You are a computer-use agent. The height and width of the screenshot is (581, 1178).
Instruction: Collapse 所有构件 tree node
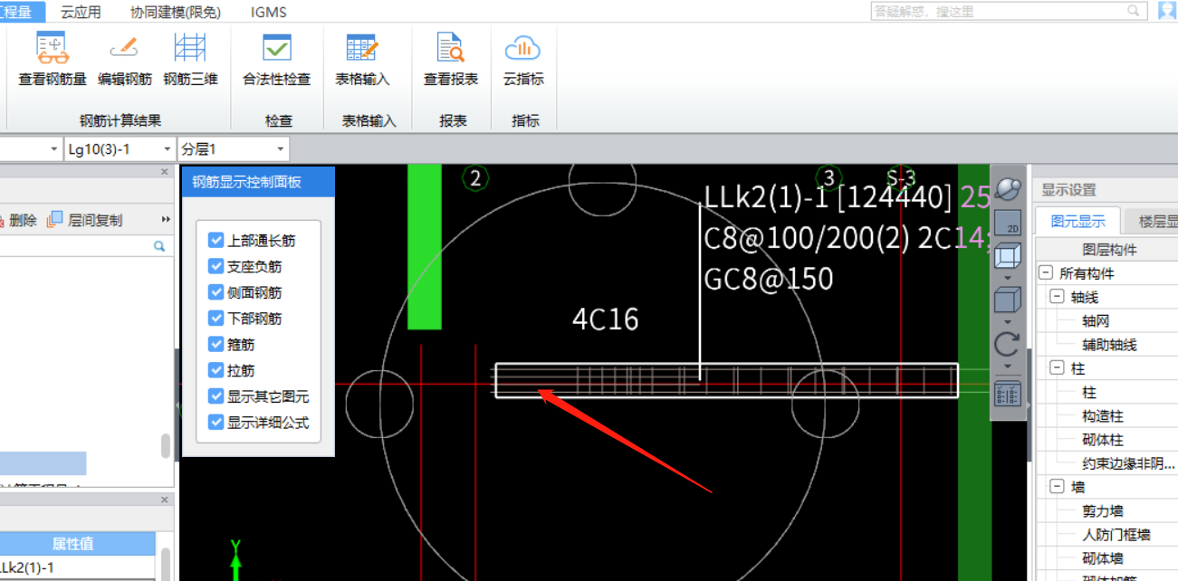[x=1046, y=273]
